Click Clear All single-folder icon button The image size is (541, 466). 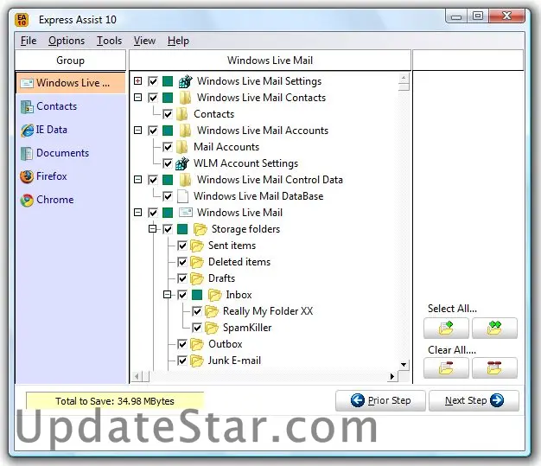click(x=446, y=368)
